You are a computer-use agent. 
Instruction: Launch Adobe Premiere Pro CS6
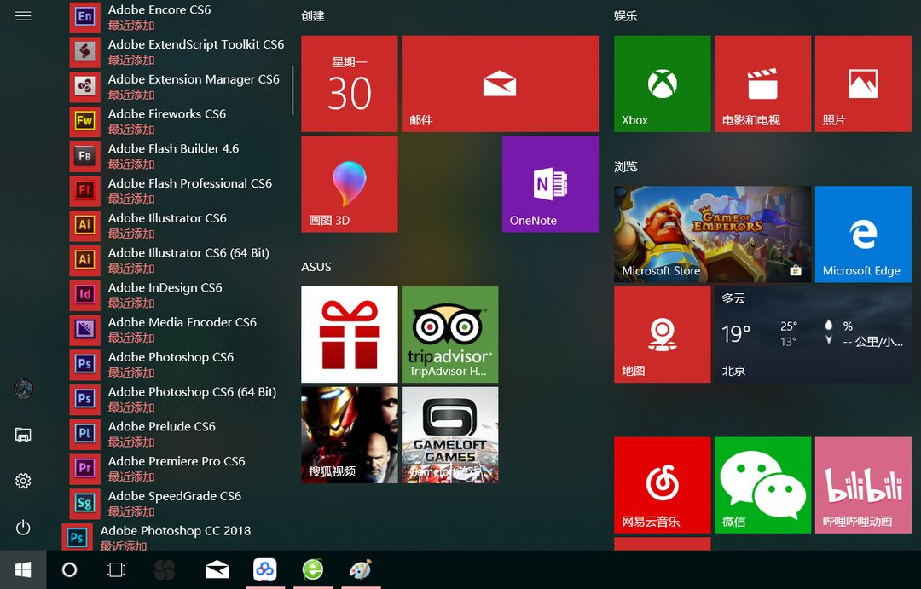coord(177,467)
